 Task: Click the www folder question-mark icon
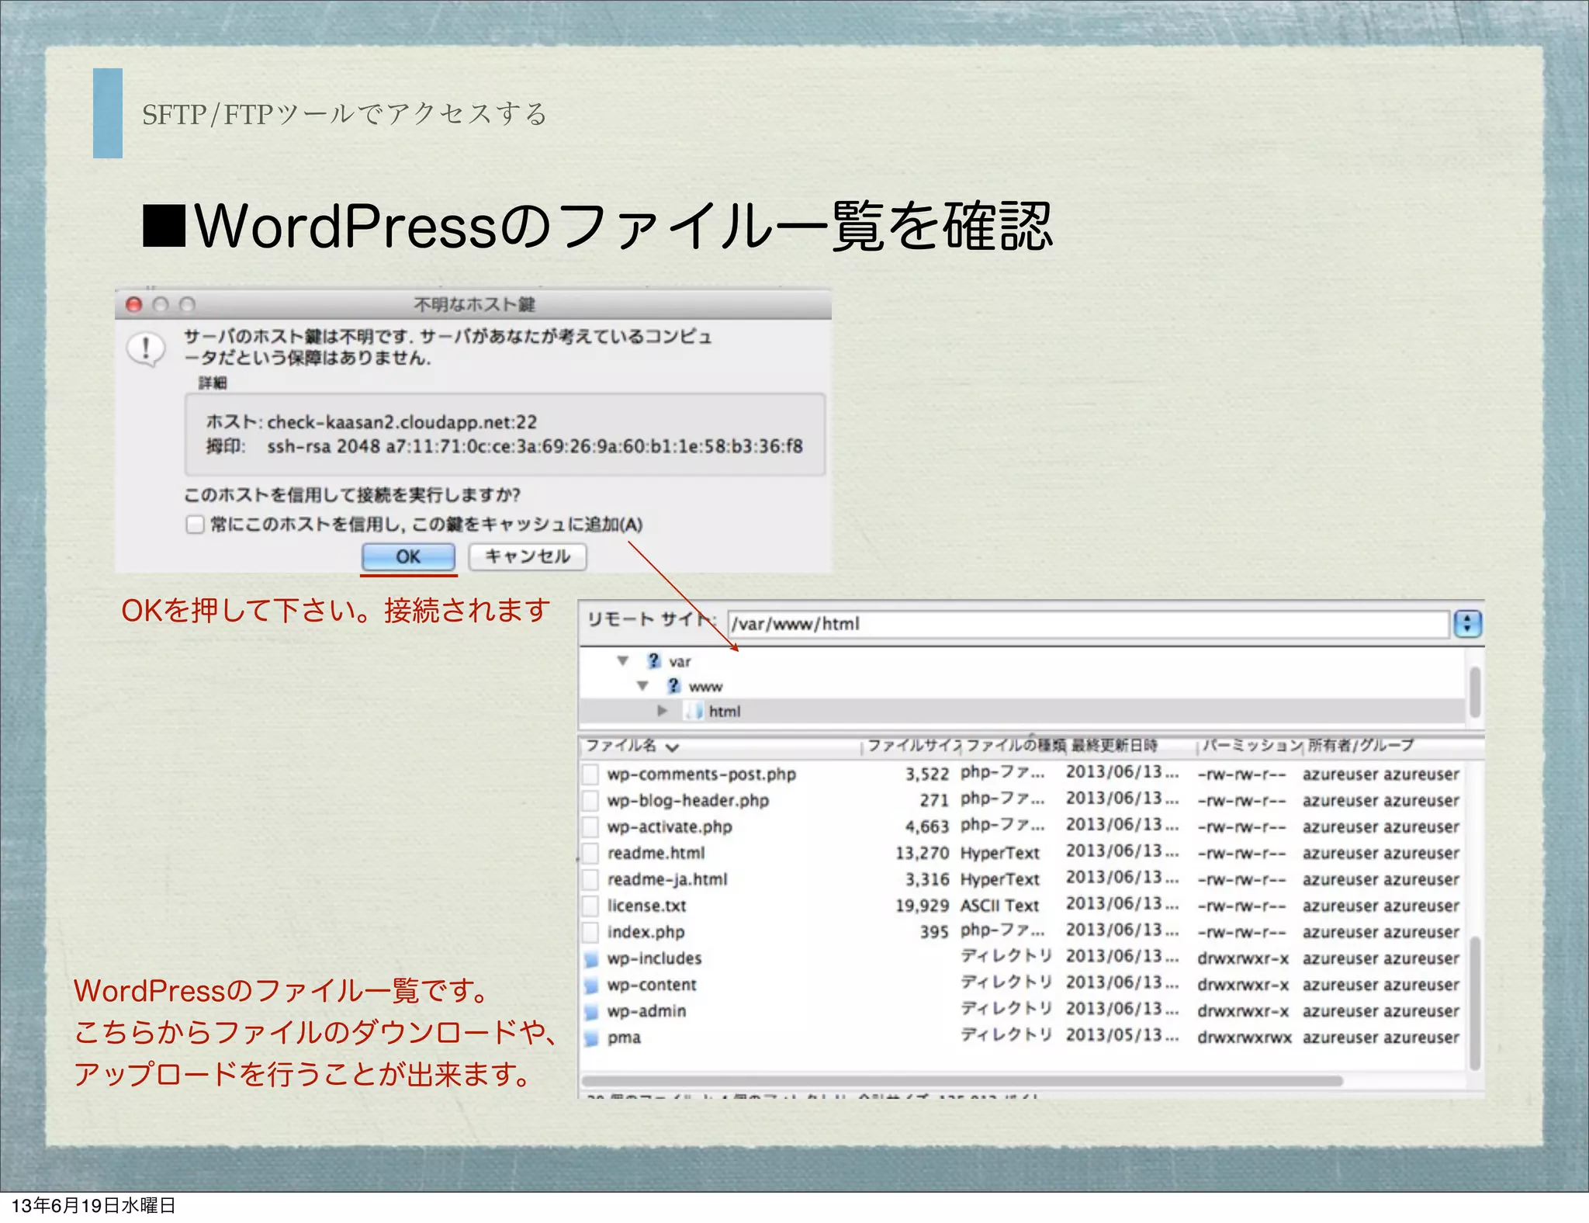point(673,686)
